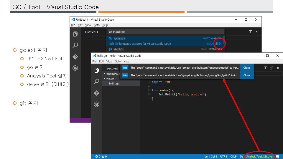Open Debug icon in Untitled-1 window sidebar
Viewport: 283px width, 159px height.
pyautogui.click(x=75, y=68)
